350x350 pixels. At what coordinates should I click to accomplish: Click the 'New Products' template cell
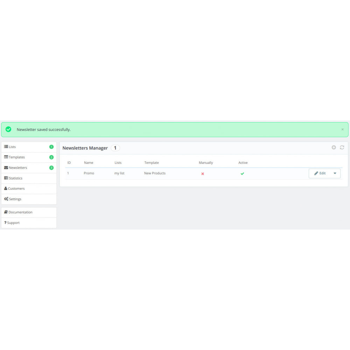click(x=155, y=173)
